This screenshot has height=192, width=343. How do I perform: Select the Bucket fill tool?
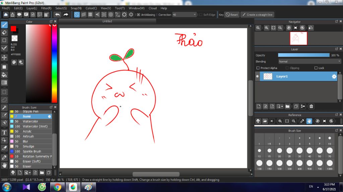(x=4, y=75)
